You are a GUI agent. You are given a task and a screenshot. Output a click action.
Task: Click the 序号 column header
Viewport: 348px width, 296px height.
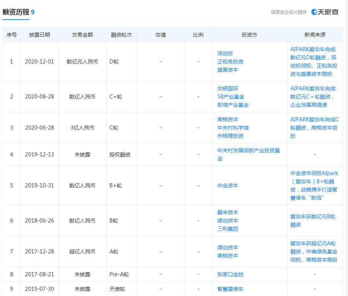click(x=12, y=35)
